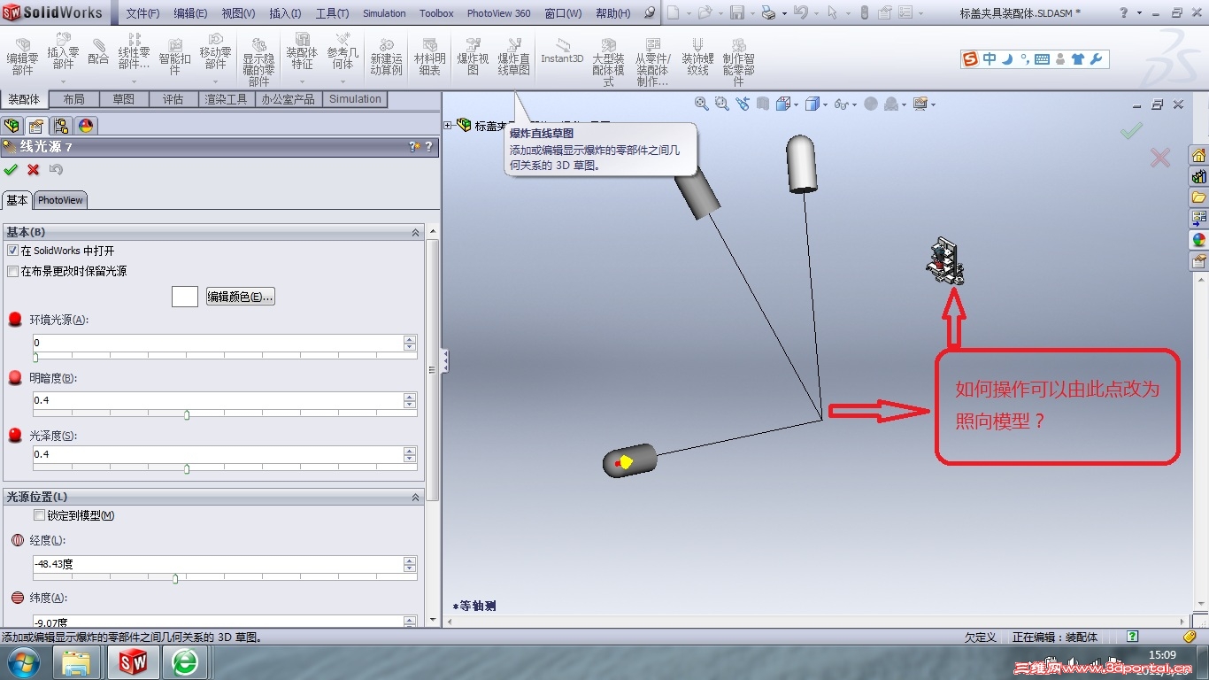This screenshot has width=1209, height=680.
Task: Switch to the 渲染工具 command tab
Action: [227, 99]
